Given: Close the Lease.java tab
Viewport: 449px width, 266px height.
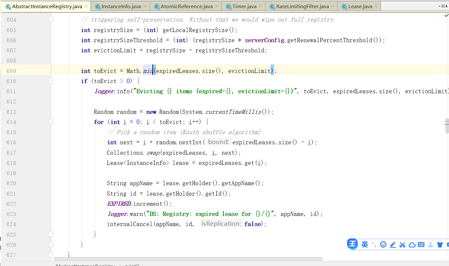Looking at the screenshot, I should [x=377, y=7].
